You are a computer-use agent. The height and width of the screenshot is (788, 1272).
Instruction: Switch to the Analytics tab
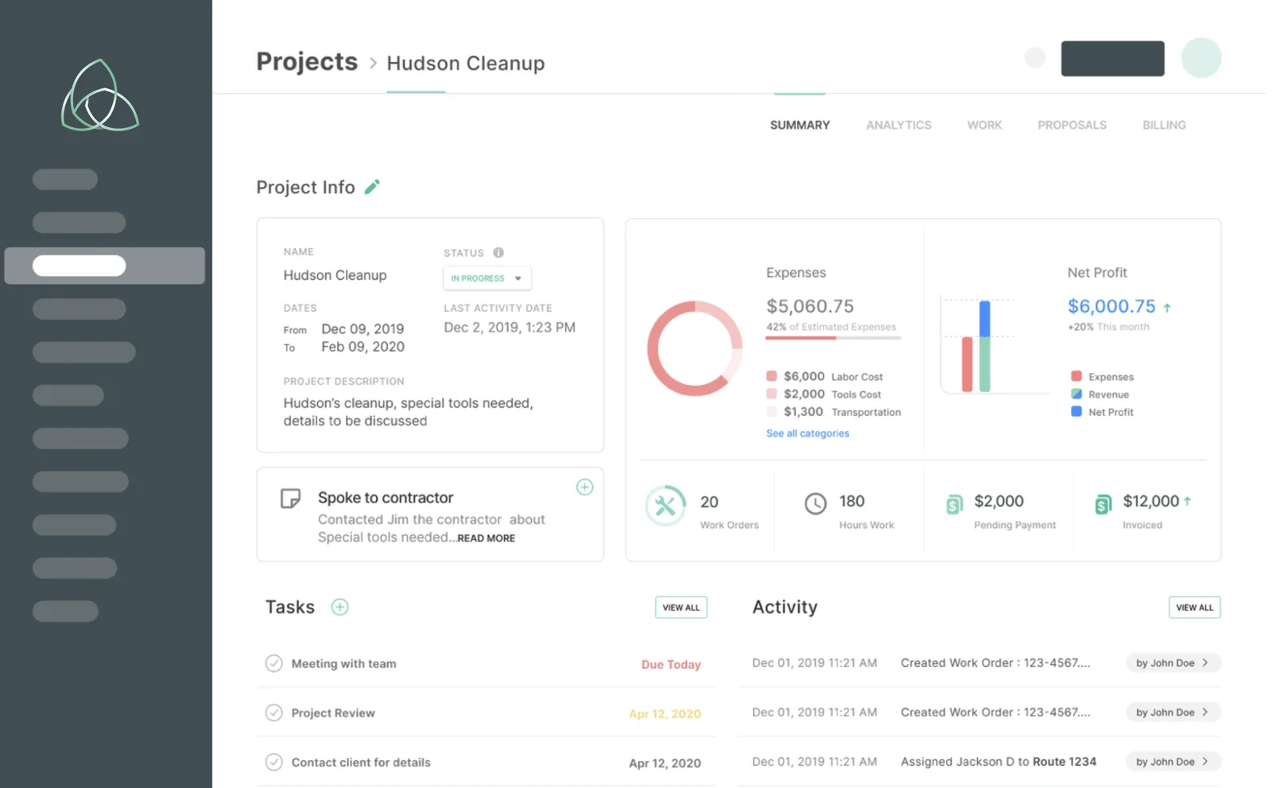click(x=898, y=125)
